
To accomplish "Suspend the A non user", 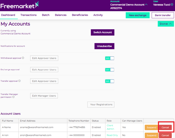I will point(151,135).
